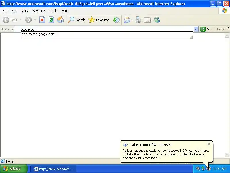Click the page icon in title bar
230x173 pixels.
pyautogui.click(x=3, y=3)
